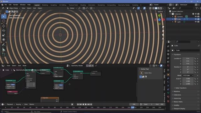The height and width of the screenshot is (113, 201).
Task: Click the Keying button in timeline
Action: click(x=19, y=105)
